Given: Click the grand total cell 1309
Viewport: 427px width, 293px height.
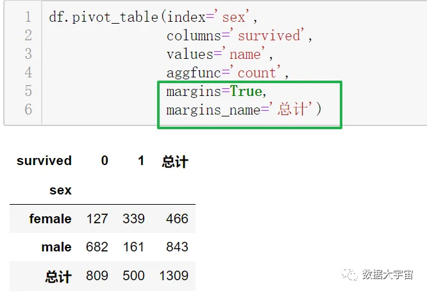Looking at the screenshot, I should [174, 276].
